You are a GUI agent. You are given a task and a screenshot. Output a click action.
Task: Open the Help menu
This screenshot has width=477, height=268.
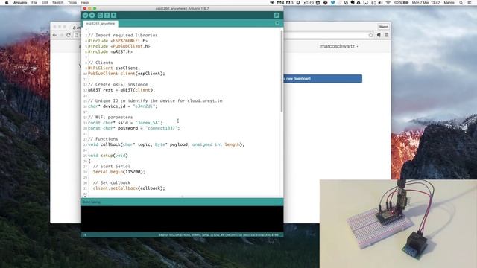tap(85, 3)
